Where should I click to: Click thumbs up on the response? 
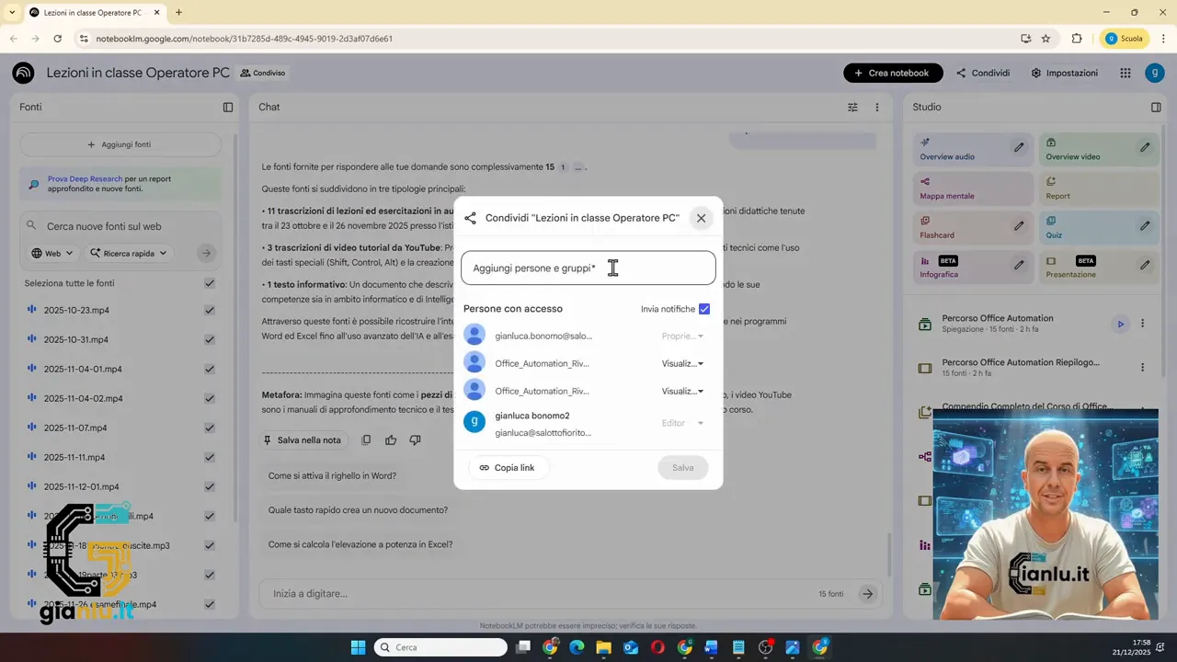click(x=391, y=440)
